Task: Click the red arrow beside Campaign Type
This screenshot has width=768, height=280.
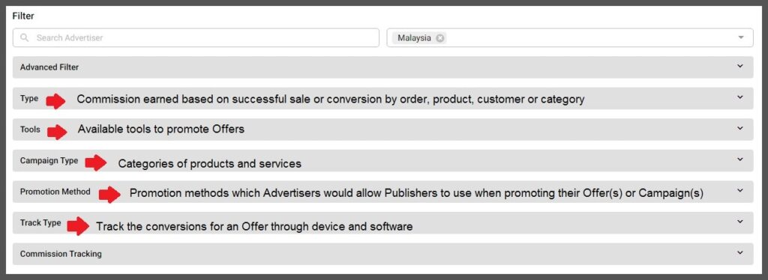Action: tap(96, 162)
